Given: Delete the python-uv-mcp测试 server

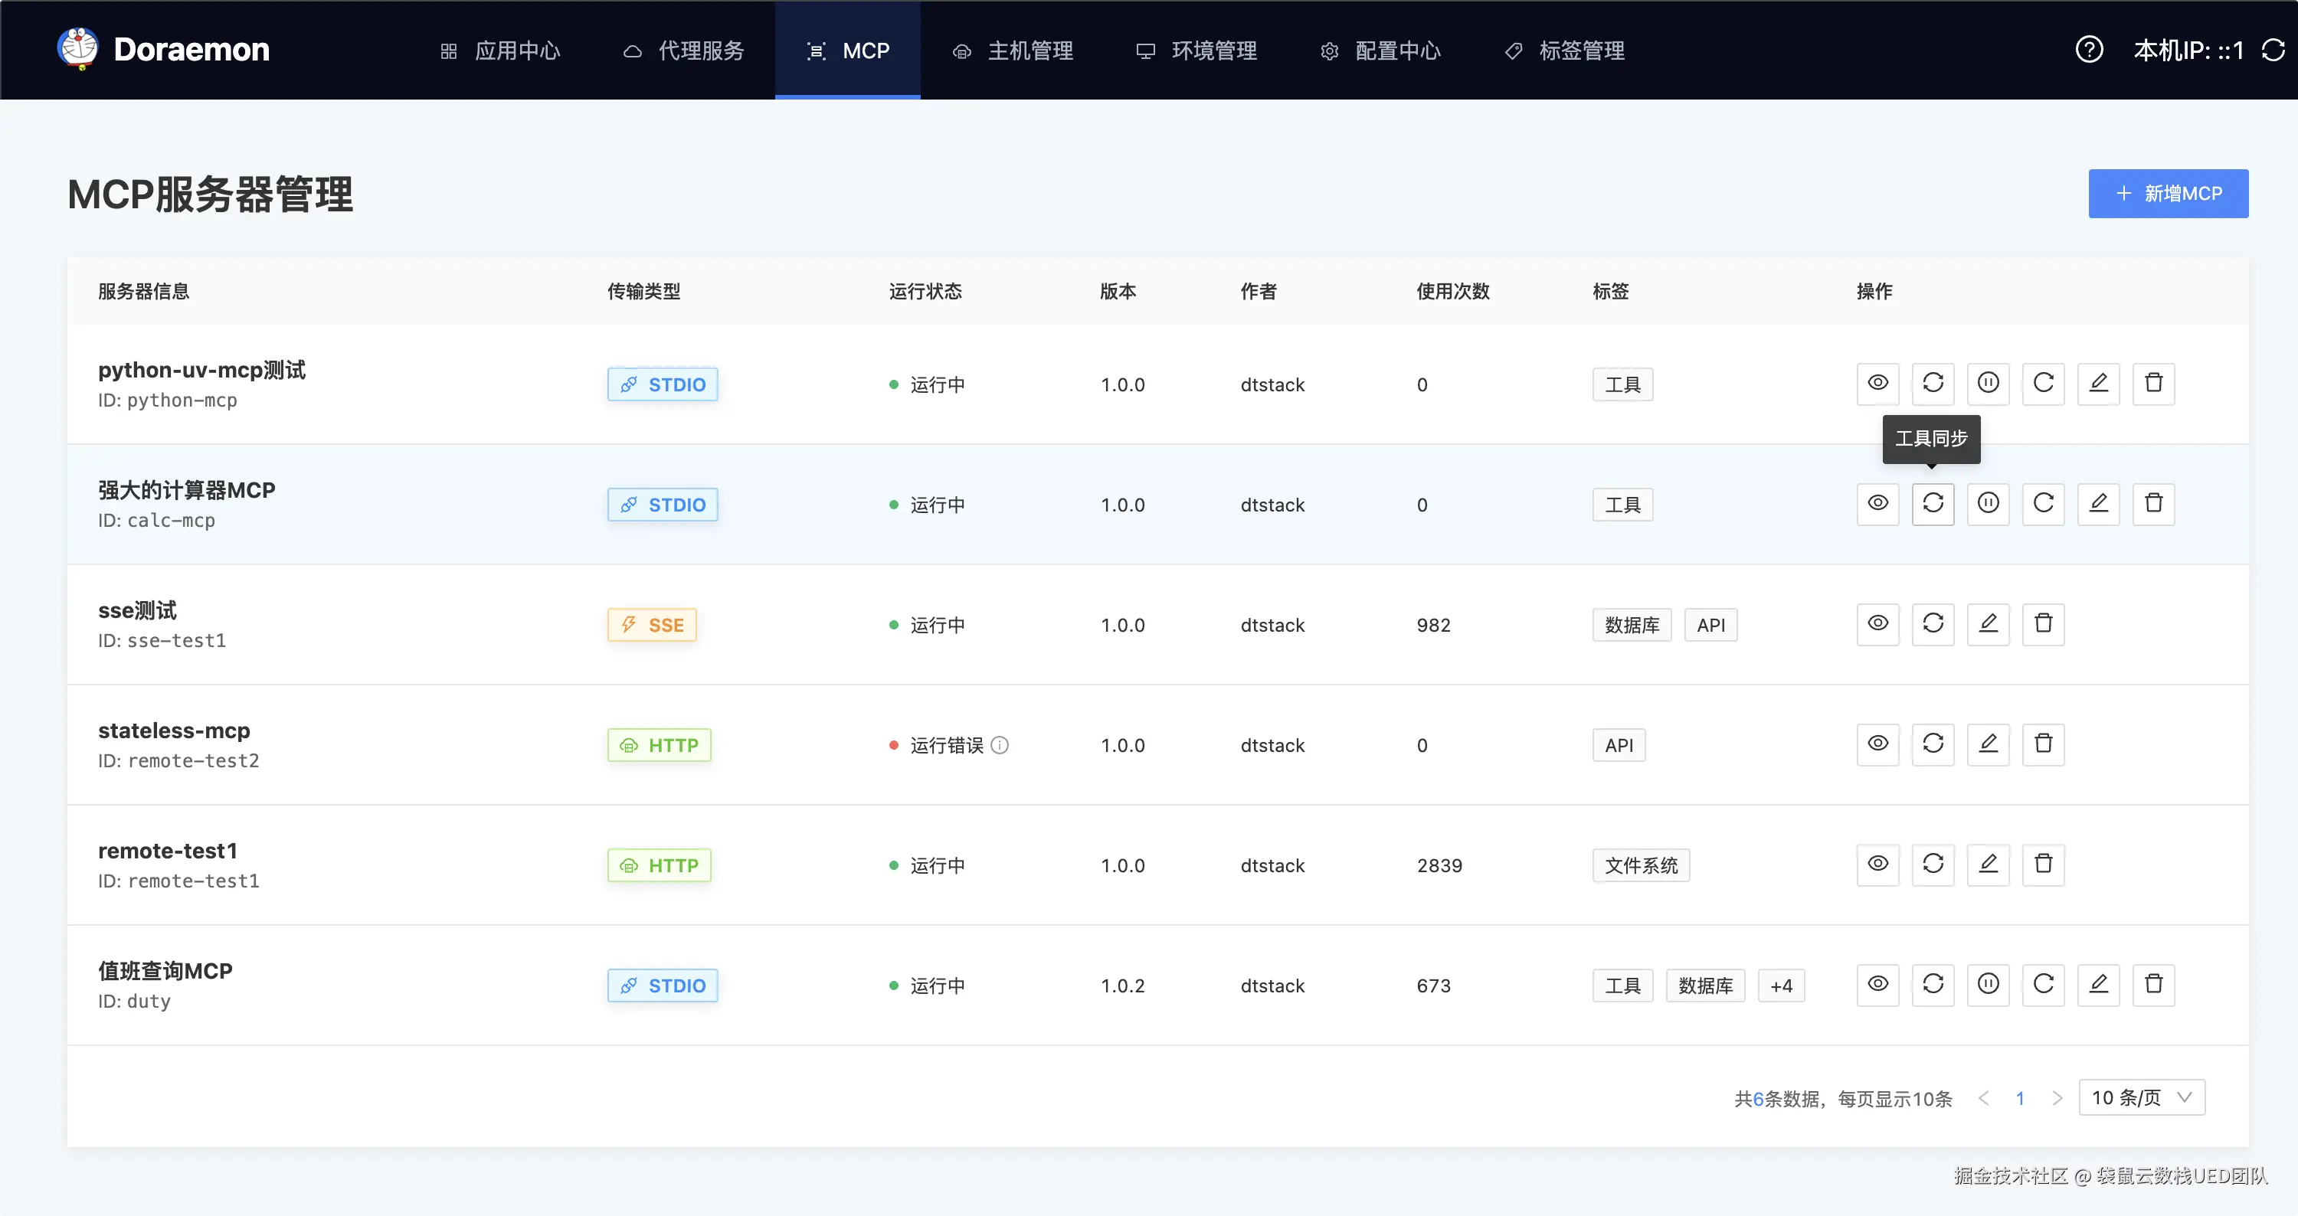Looking at the screenshot, I should (x=2152, y=384).
